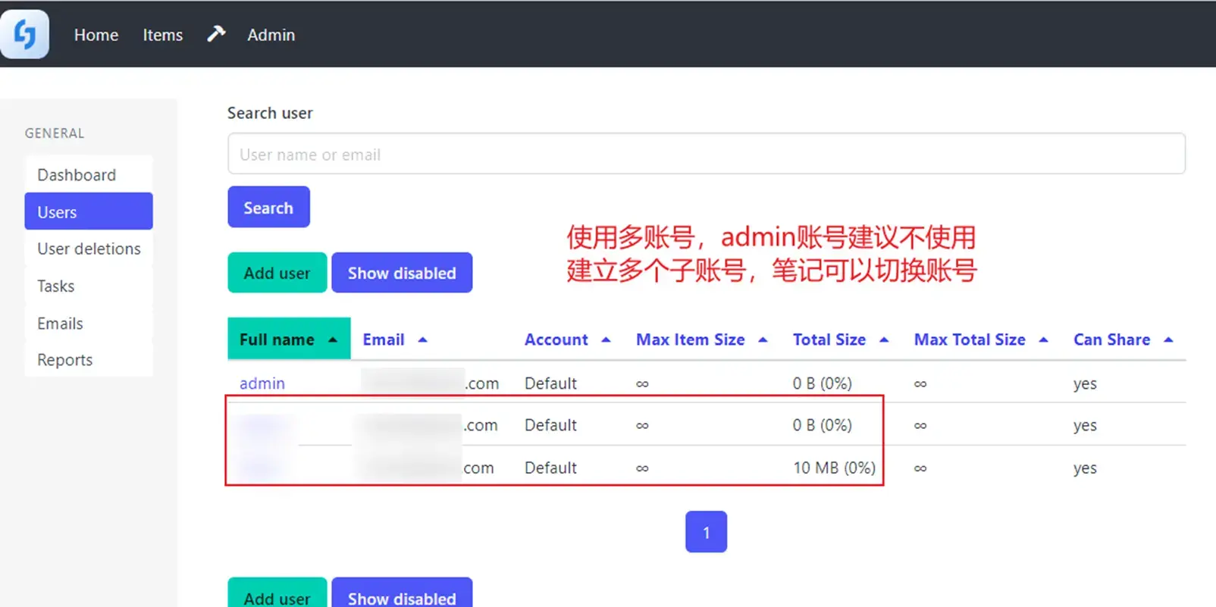Click sort arrow next to Email header

[x=423, y=339]
